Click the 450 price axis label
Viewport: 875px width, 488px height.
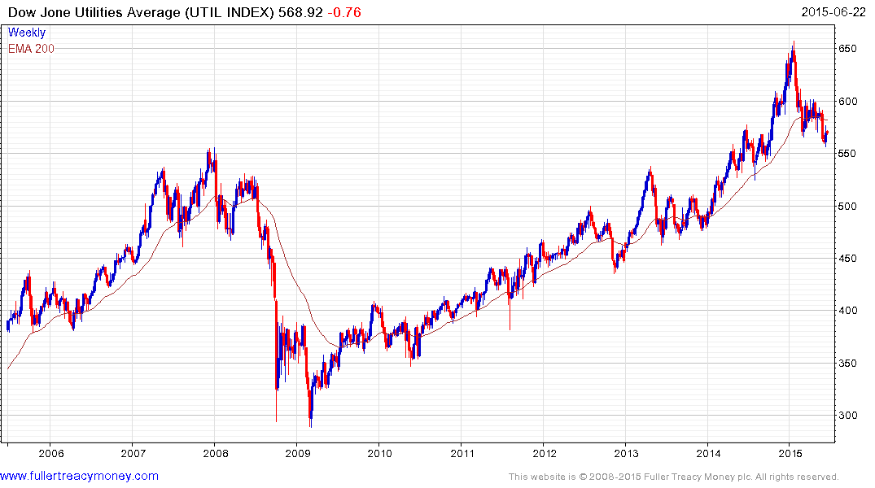pos(847,259)
